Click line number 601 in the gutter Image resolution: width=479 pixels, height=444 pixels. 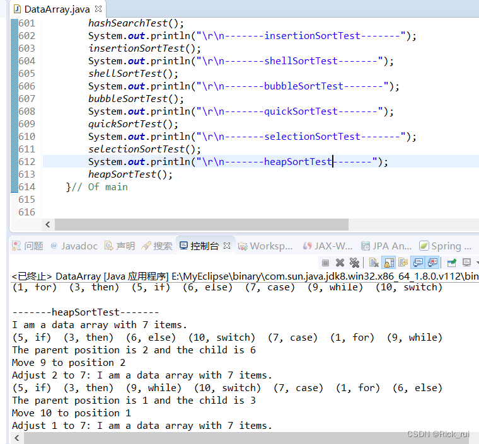point(27,23)
